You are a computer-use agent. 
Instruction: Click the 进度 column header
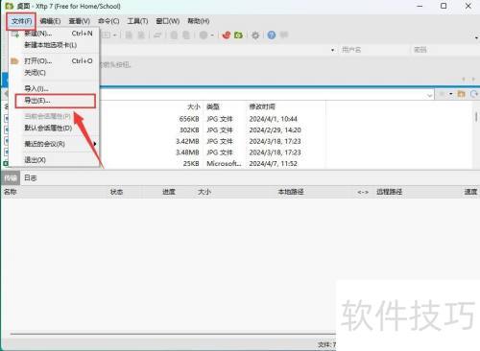tap(169, 192)
